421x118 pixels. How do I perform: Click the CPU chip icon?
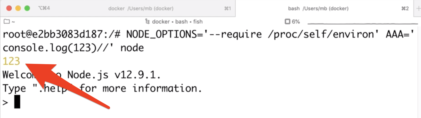287,22
